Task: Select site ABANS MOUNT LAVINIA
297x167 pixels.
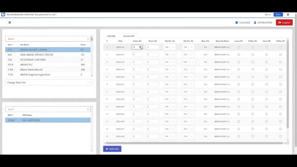Action: coord(48,50)
